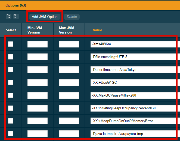Click the Add JVM Option button

[45, 17]
